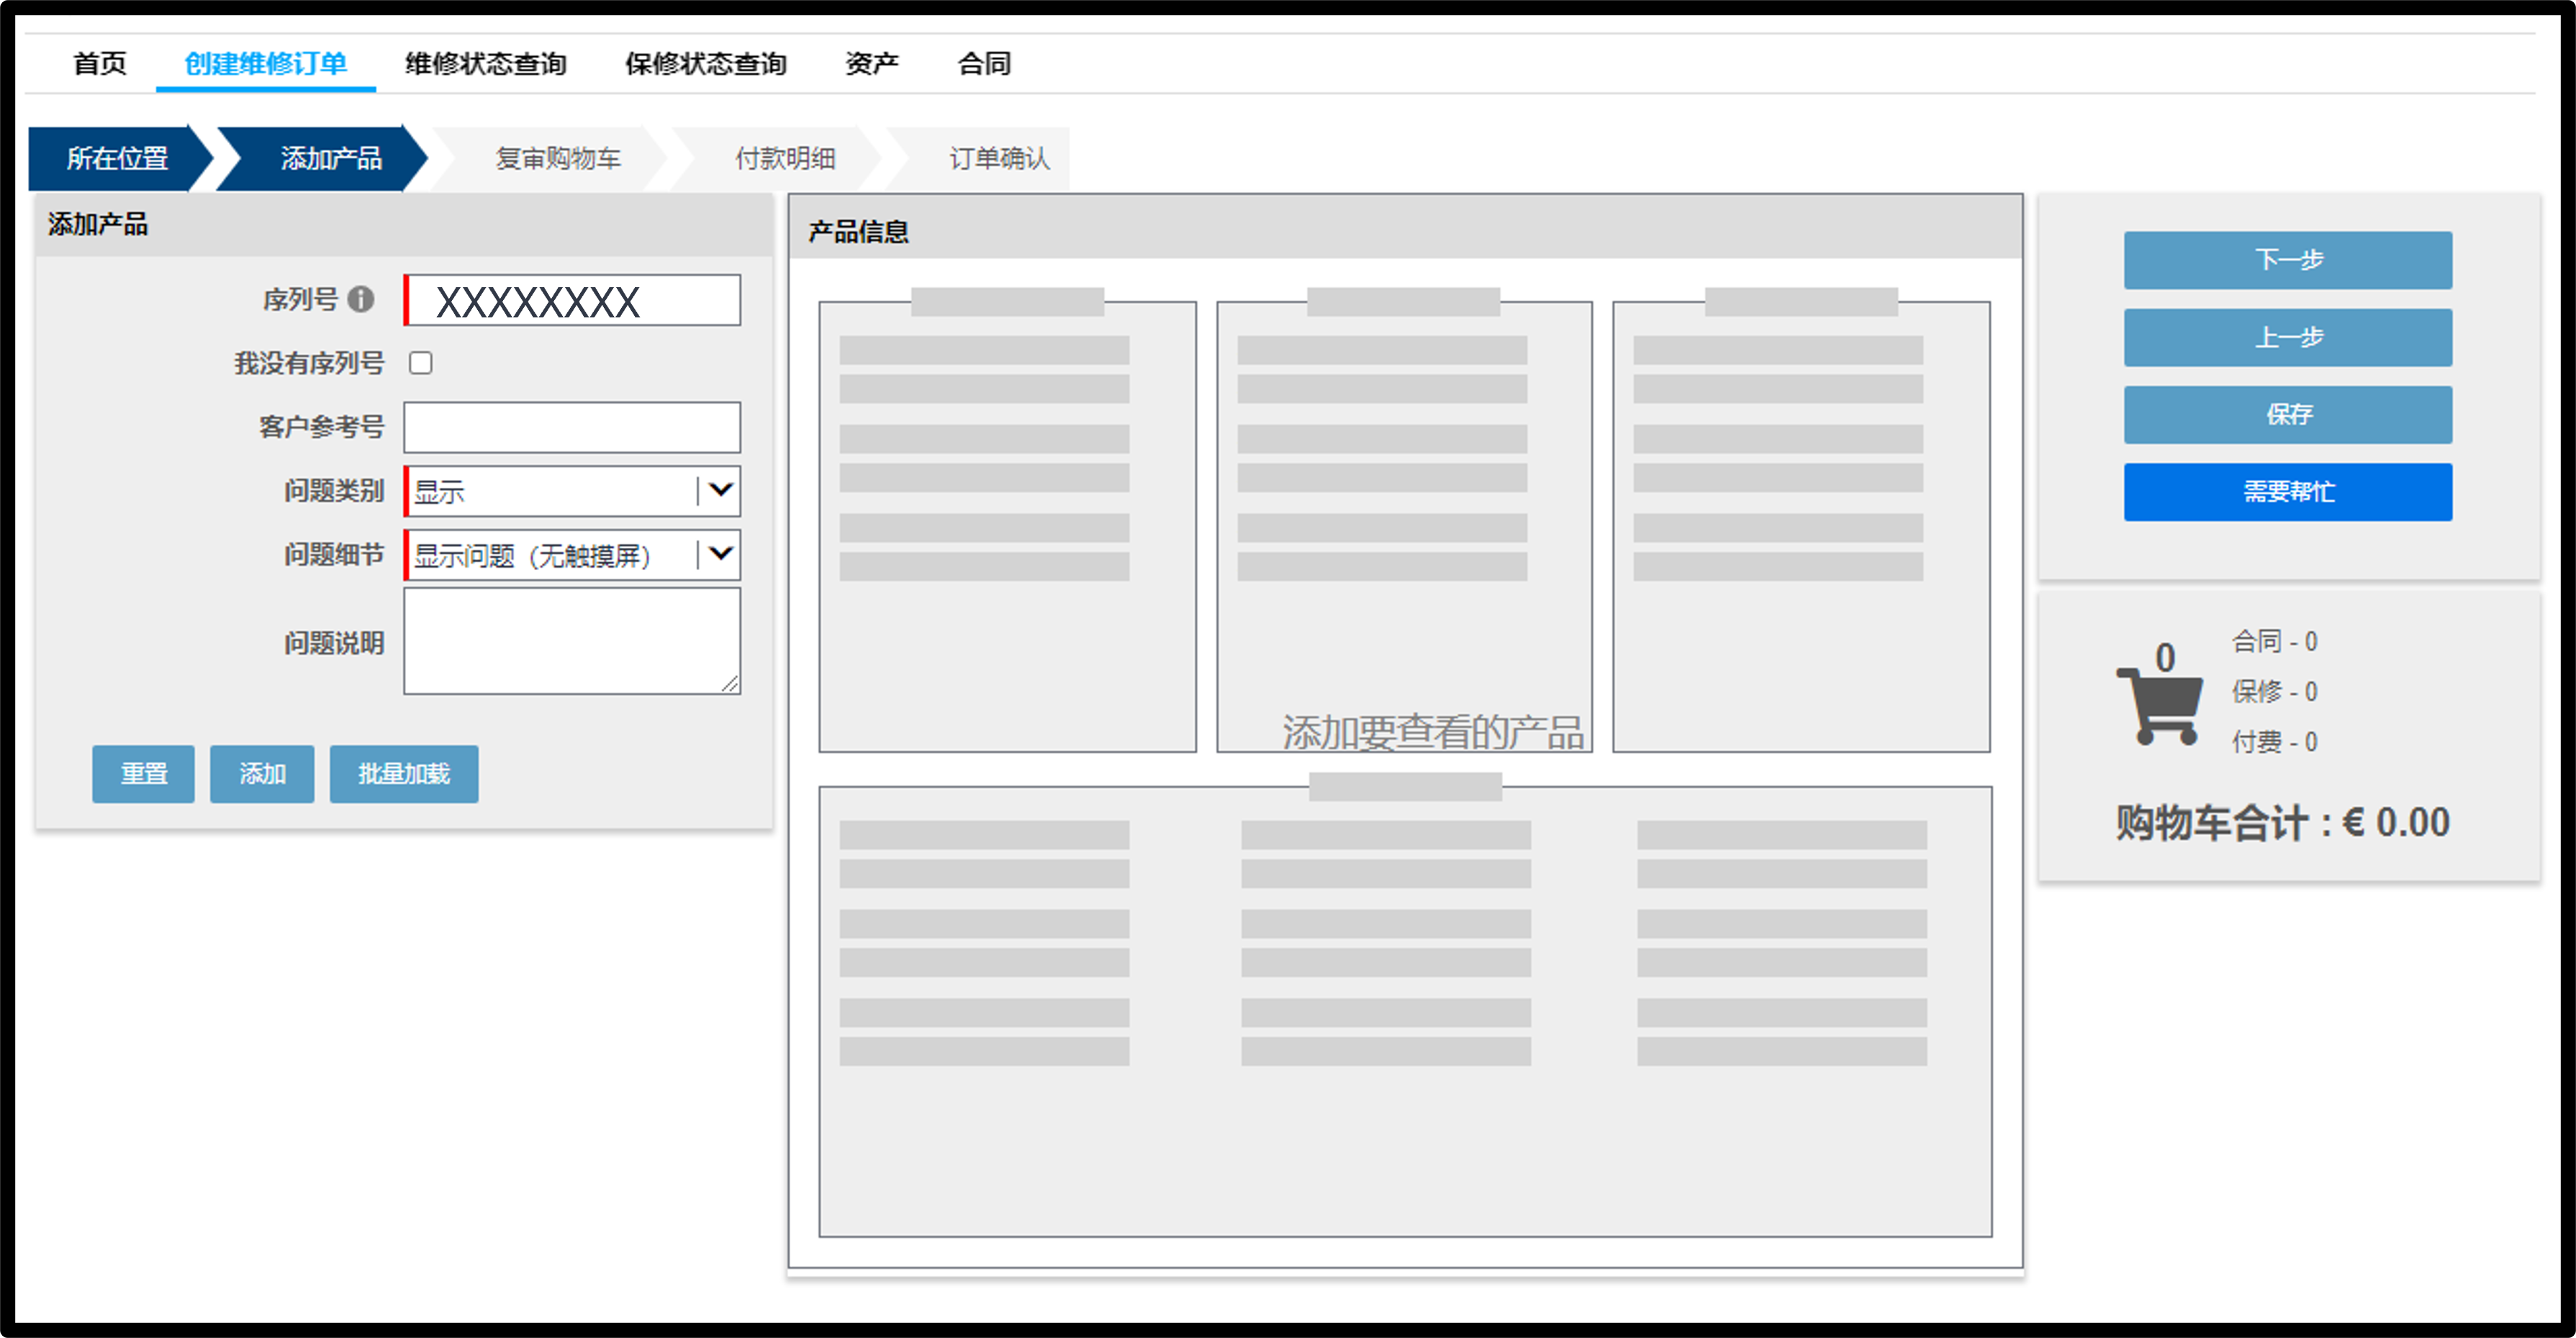The width and height of the screenshot is (2576, 1338).
Task: Click the 保存 button
Action: (2288, 415)
